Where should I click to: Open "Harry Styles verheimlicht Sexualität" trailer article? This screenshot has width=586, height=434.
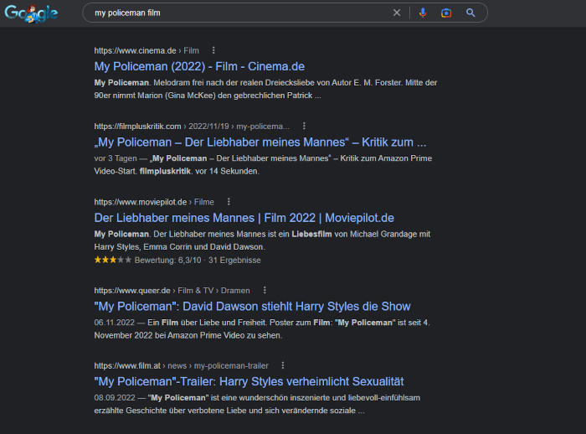click(249, 381)
